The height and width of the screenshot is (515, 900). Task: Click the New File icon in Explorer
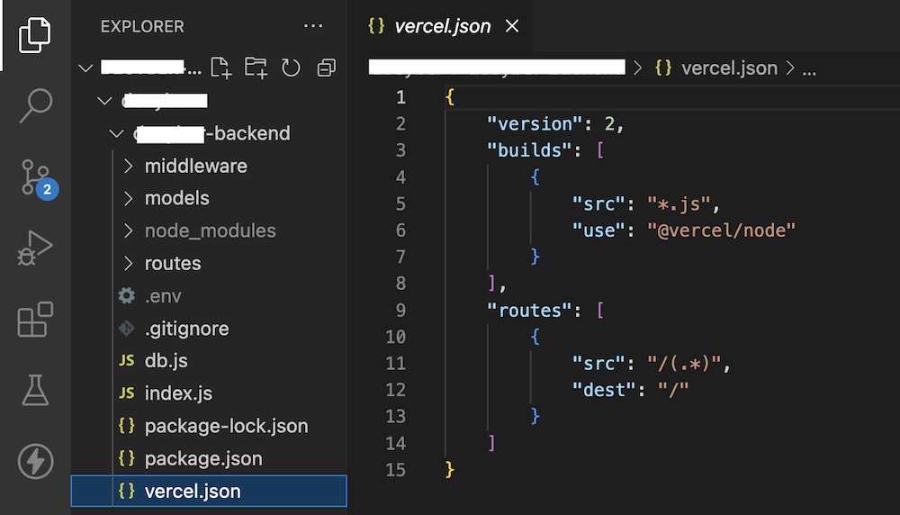[220, 67]
